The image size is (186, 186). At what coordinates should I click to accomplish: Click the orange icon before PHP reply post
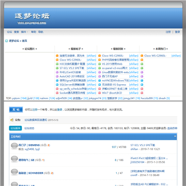[100, 60]
